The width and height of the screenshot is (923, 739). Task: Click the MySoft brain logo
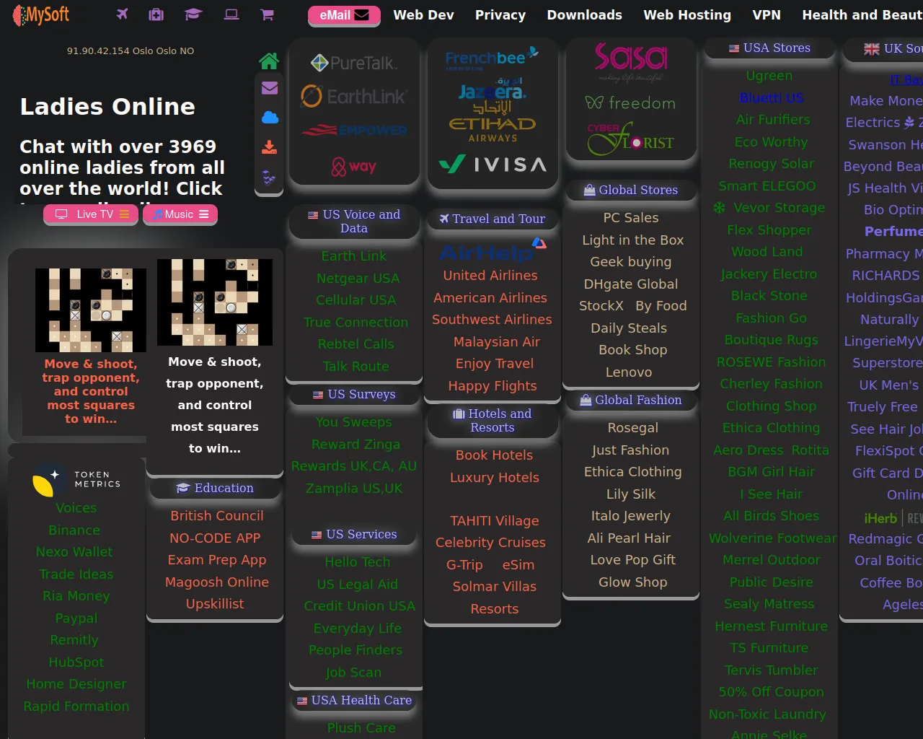pos(41,15)
